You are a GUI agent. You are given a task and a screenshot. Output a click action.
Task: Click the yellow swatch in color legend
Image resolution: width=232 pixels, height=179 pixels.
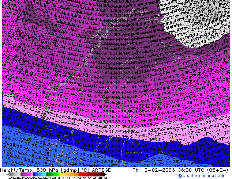(60, 174)
